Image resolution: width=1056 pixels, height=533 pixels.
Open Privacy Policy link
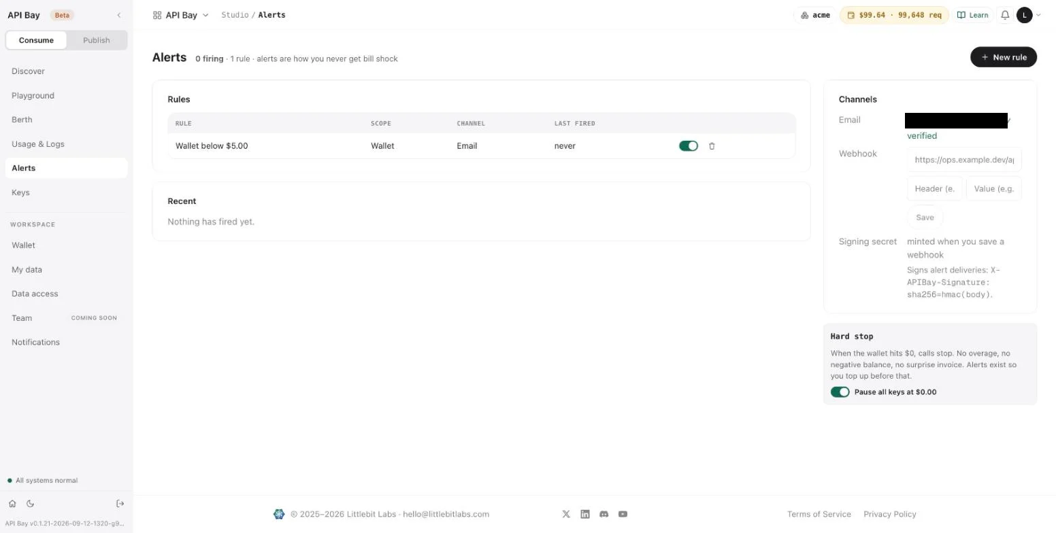point(890,514)
